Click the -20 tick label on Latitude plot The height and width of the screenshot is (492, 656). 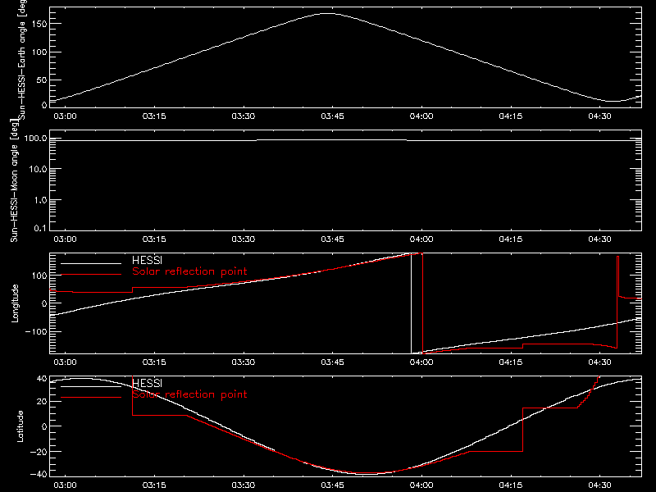pos(39,452)
